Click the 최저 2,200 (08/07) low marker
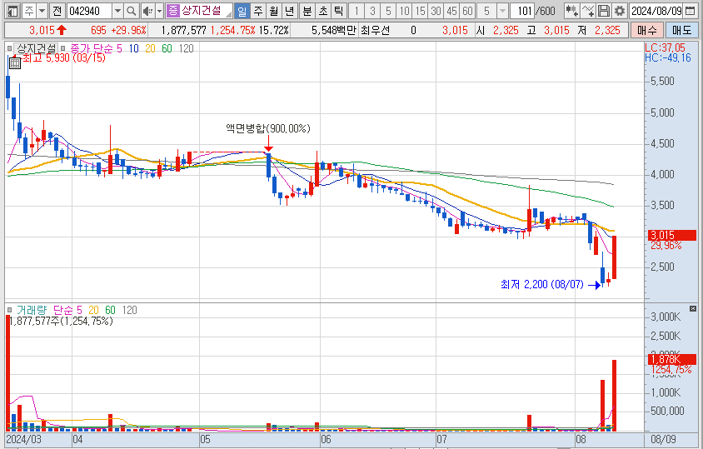The height and width of the screenshot is (449, 703). [x=542, y=284]
